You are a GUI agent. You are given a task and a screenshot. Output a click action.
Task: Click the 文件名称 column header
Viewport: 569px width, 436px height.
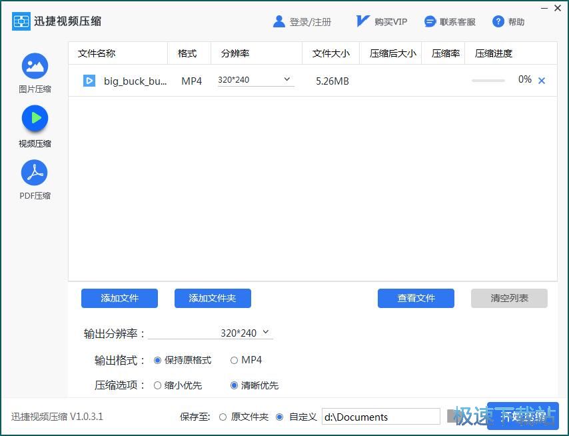click(x=97, y=53)
